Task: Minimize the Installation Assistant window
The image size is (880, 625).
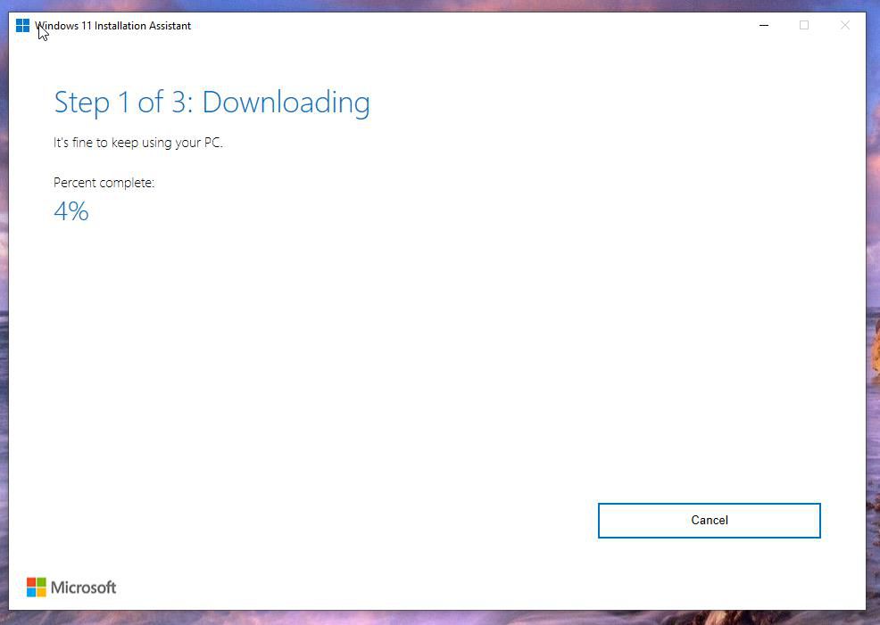Action: [x=764, y=25]
